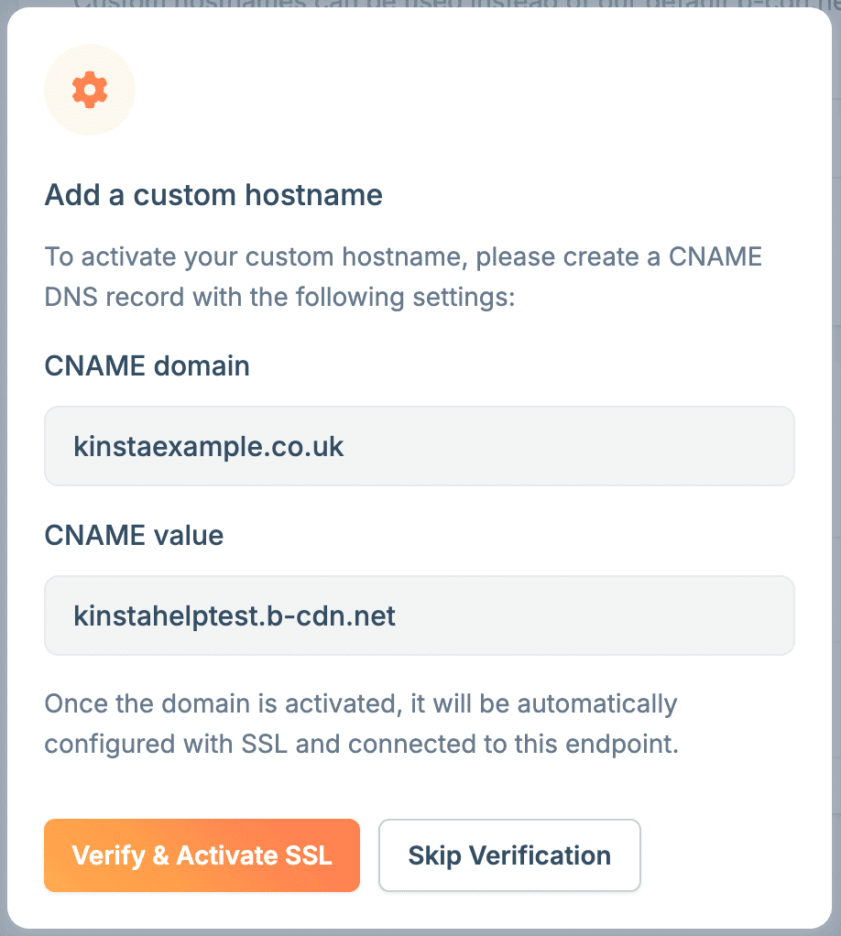Click the circular settings badge above the heading
Viewport: 841px width, 936px height.
[x=89, y=90]
